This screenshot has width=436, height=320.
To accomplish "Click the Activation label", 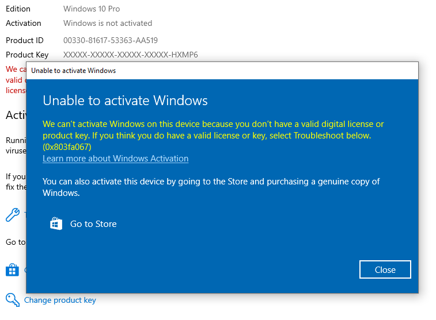I will tap(24, 24).
